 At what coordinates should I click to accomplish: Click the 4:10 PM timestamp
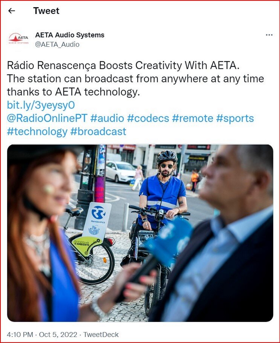coord(20,334)
